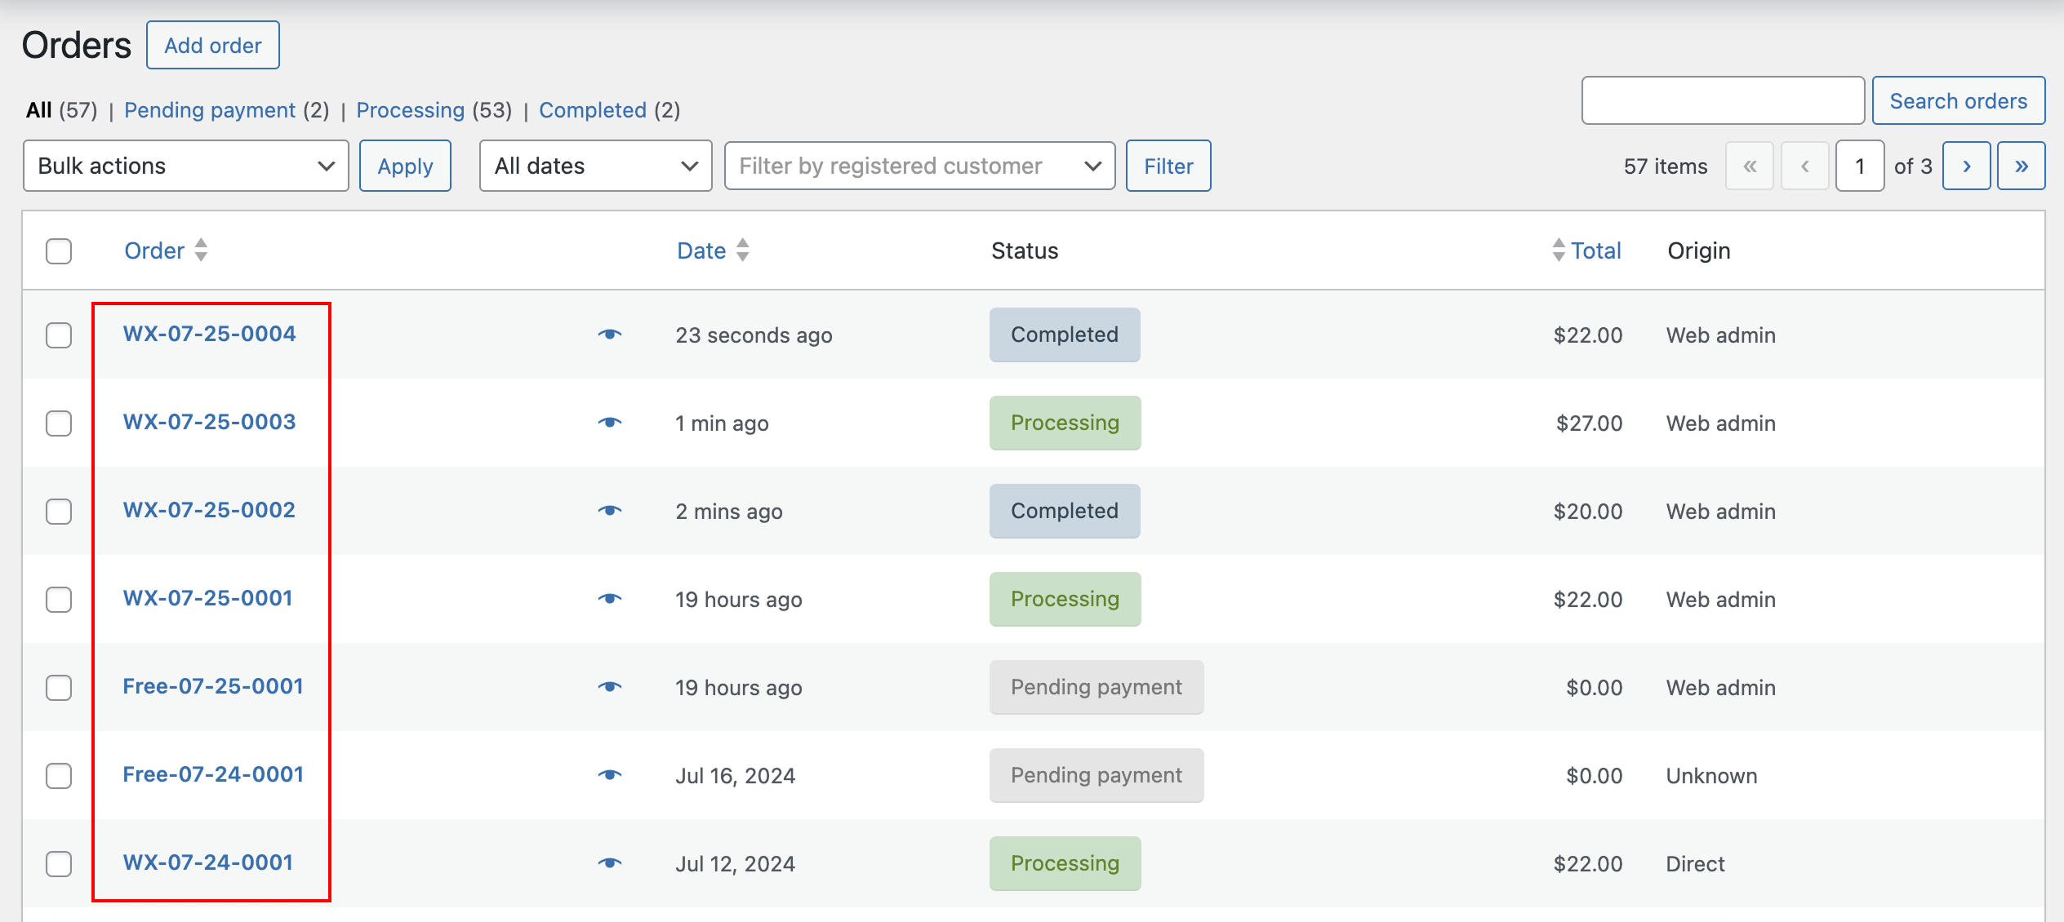The height and width of the screenshot is (922, 2064).
Task: Open the Filter by registered customer dropdown
Action: pos(919,166)
